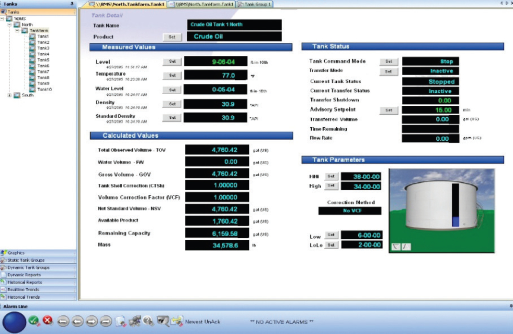
Task: Go to previous alarm with second left arrow
Action: [77, 322]
